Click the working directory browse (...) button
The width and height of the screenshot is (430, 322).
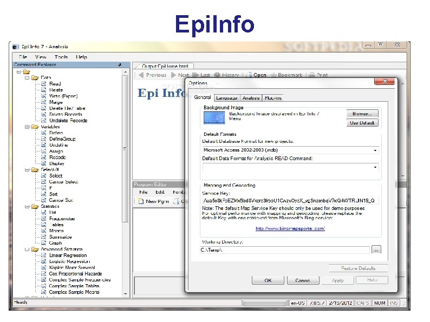376,249
